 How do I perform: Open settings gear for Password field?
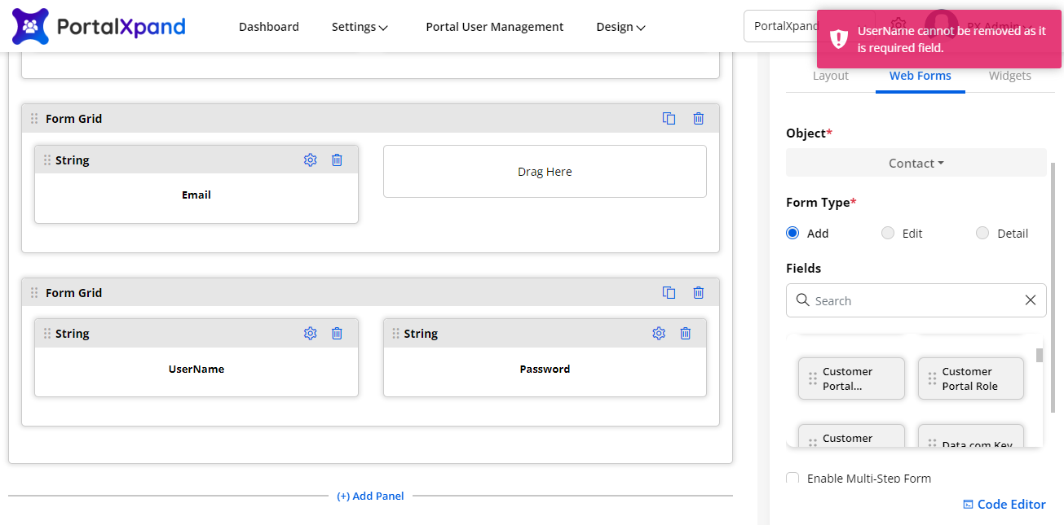(659, 334)
